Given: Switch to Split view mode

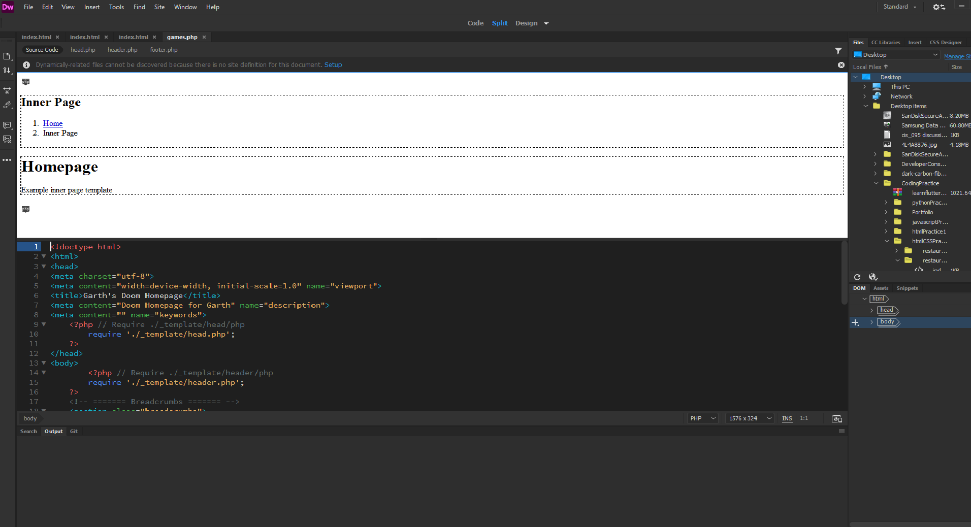Looking at the screenshot, I should tap(499, 23).
